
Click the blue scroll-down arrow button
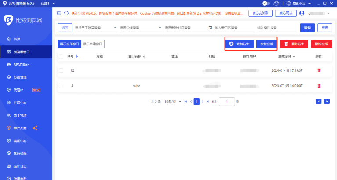point(319,101)
